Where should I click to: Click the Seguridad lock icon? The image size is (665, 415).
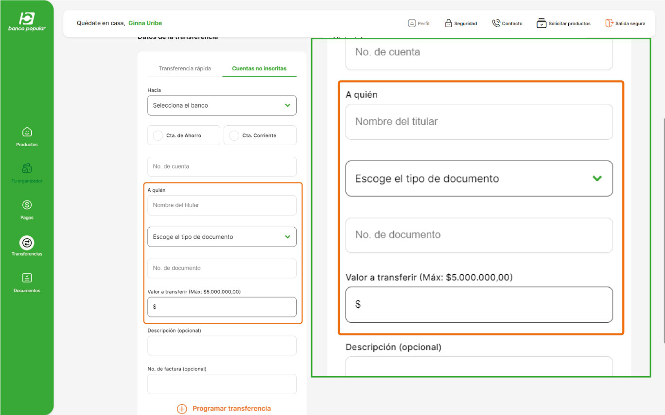pos(448,22)
